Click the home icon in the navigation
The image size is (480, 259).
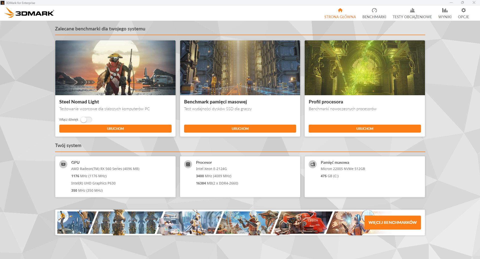[x=340, y=10]
